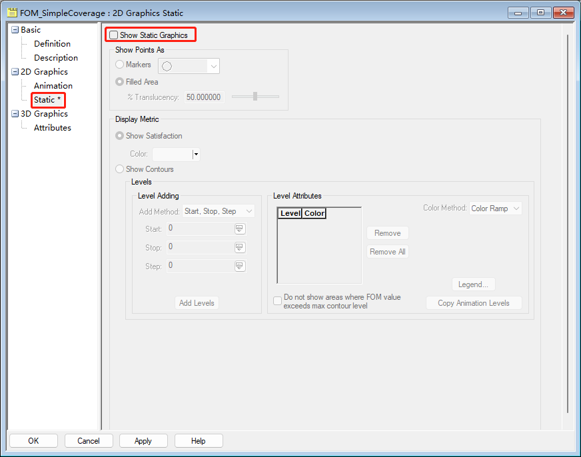Click the % Translucency slider
Viewport: 581px width, 457px height.
click(x=255, y=97)
